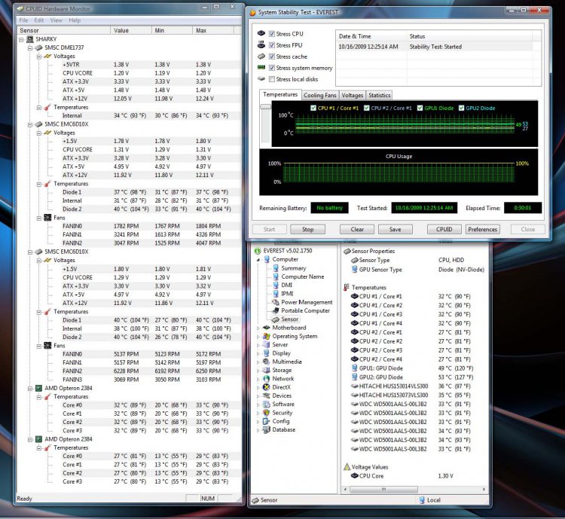Collapse the SHARKY root node
This screenshot has height=519, width=565.
[x=21, y=39]
